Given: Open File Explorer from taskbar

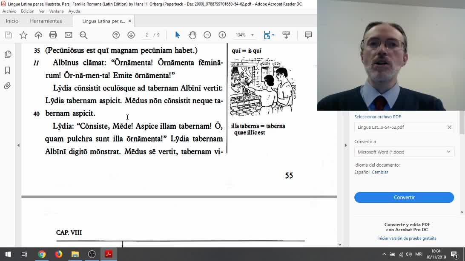Looking at the screenshot, I should [x=75, y=254].
